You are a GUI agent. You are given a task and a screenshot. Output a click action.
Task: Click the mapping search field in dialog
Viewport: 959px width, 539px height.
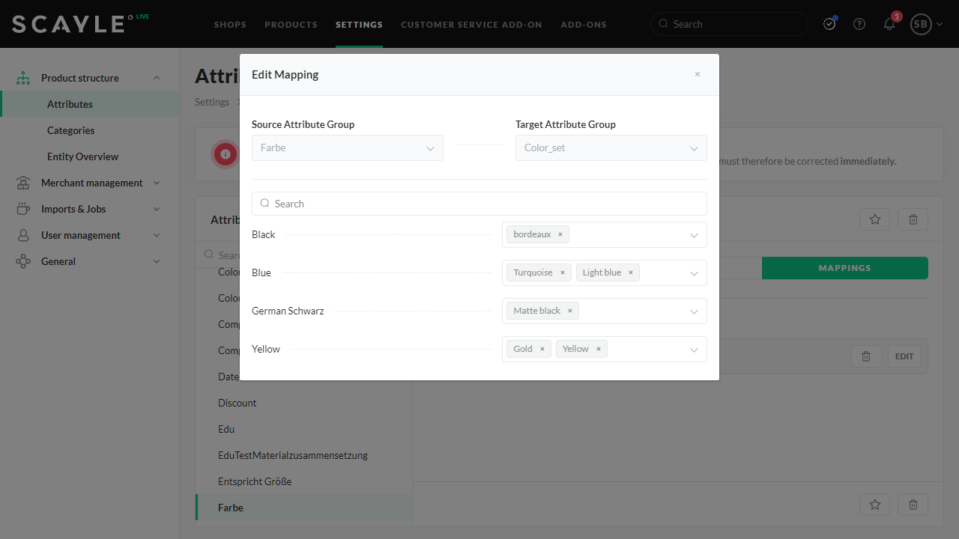(479, 204)
